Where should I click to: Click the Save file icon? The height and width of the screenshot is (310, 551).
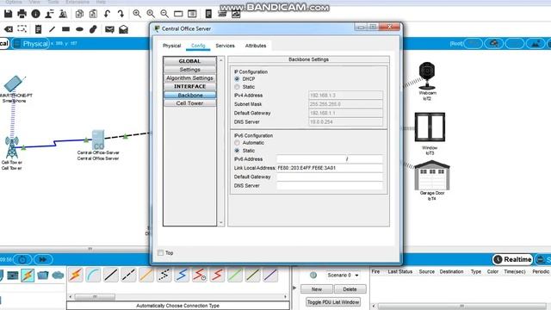(x=8, y=14)
